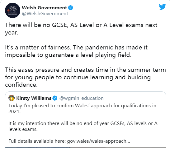Click Kirsty Williams' verified checkmark badge
The image size is (170, 148).
point(55,98)
